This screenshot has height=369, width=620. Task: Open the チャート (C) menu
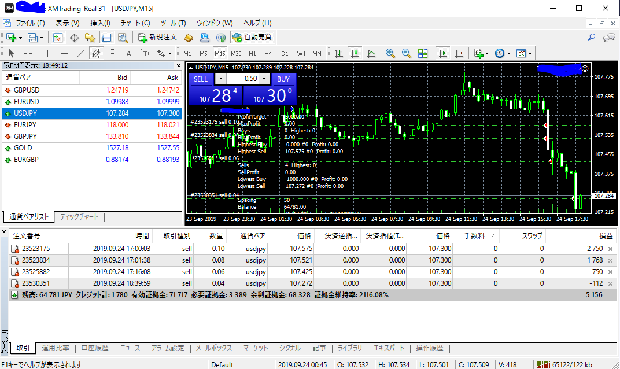135,23
